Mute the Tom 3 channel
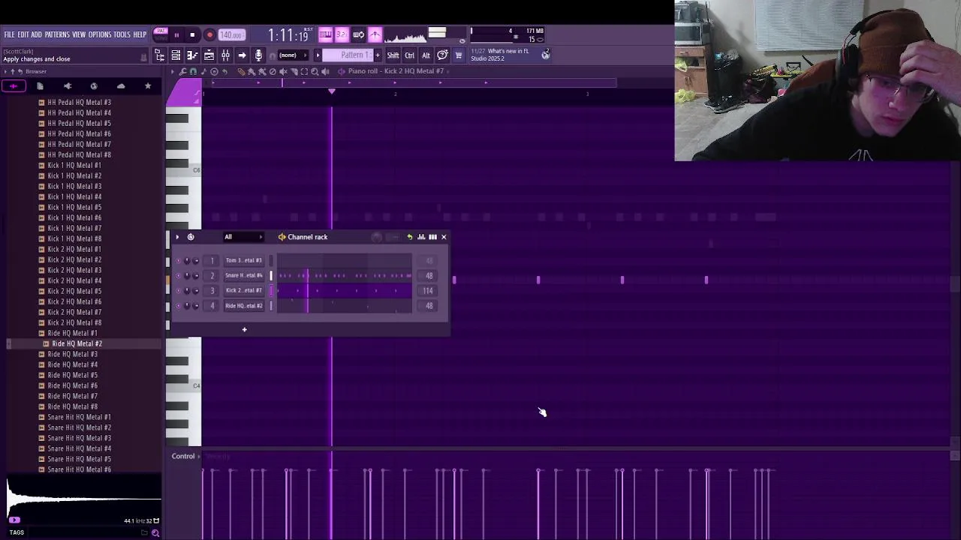This screenshot has height=540, width=961. pyautogui.click(x=178, y=261)
